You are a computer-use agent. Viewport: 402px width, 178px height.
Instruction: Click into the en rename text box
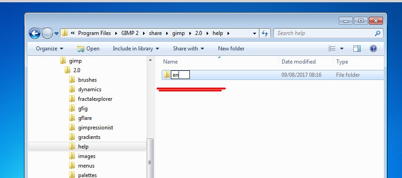click(x=180, y=75)
